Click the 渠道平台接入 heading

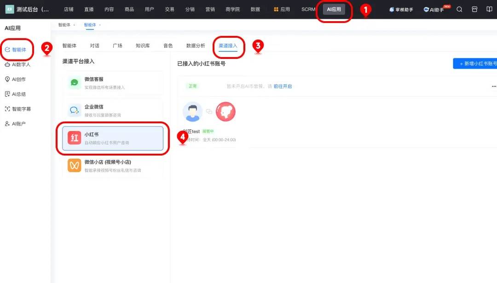pos(78,61)
